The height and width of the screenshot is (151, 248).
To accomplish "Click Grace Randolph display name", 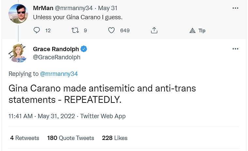I will coord(56,49).
